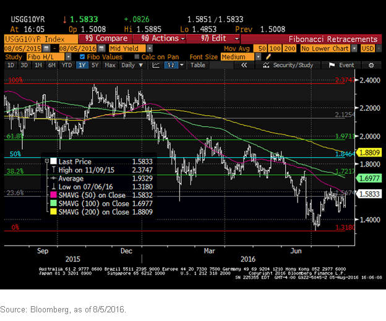Click Average legend row
Screen dimensions: 386x321
pos(101,178)
